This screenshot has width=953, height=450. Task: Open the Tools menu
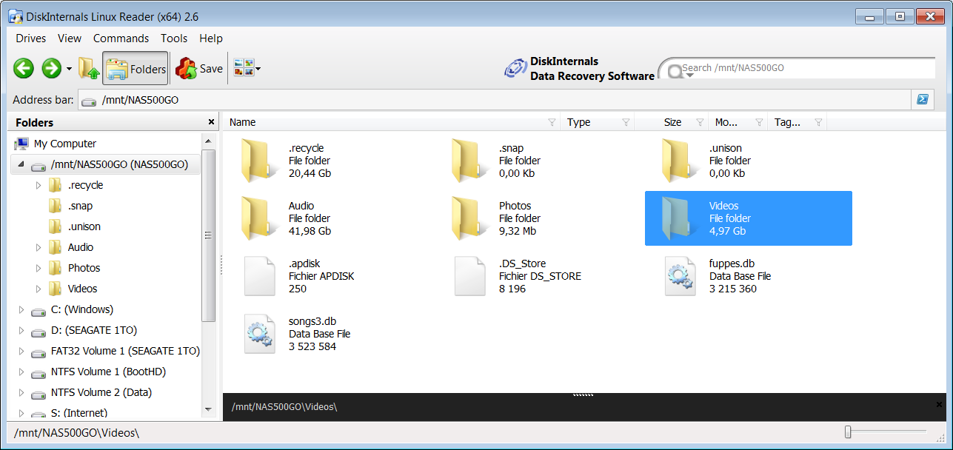174,38
